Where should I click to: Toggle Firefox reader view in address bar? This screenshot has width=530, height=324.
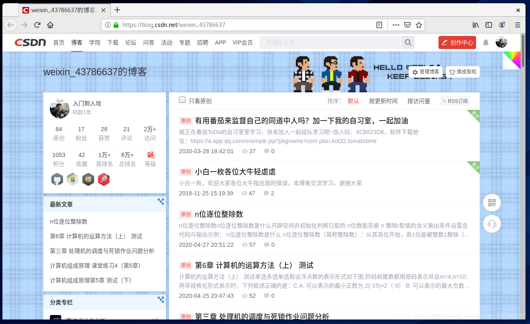click(x=379, y=25)
